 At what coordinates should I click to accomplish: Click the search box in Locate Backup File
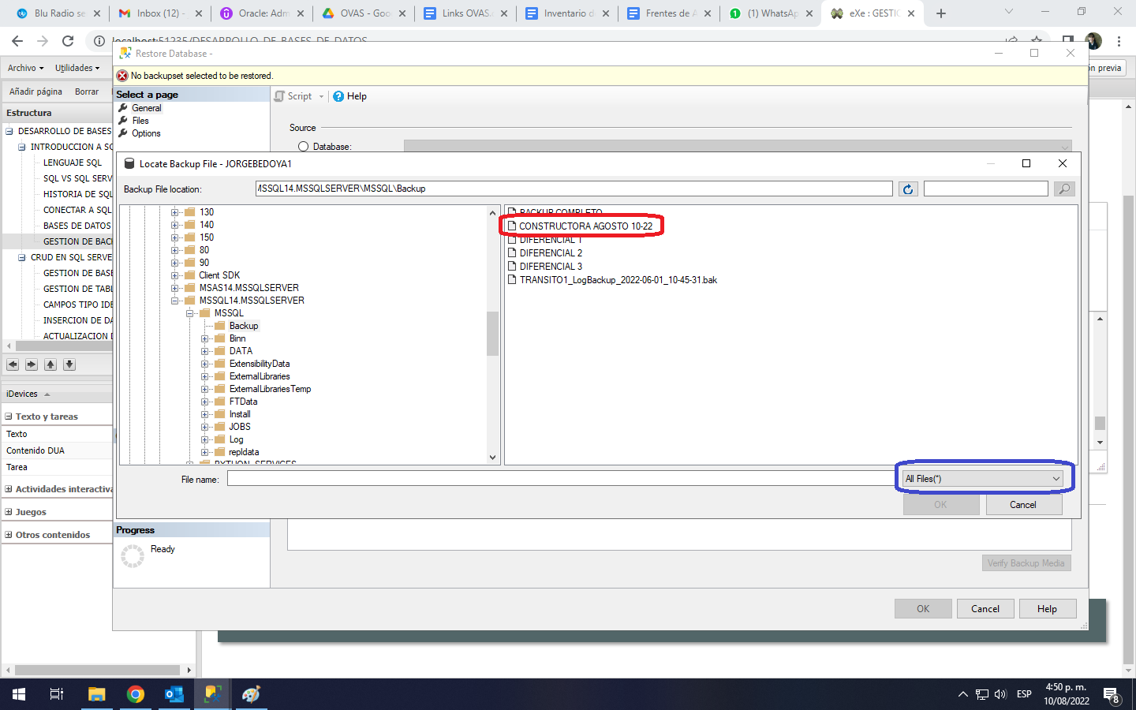[x=985, y=189]
